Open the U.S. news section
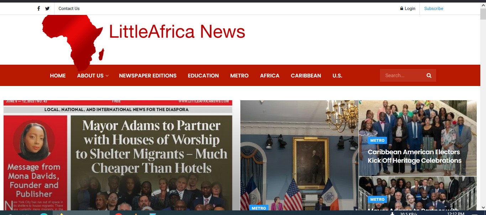486x215 pixels. 337,76
